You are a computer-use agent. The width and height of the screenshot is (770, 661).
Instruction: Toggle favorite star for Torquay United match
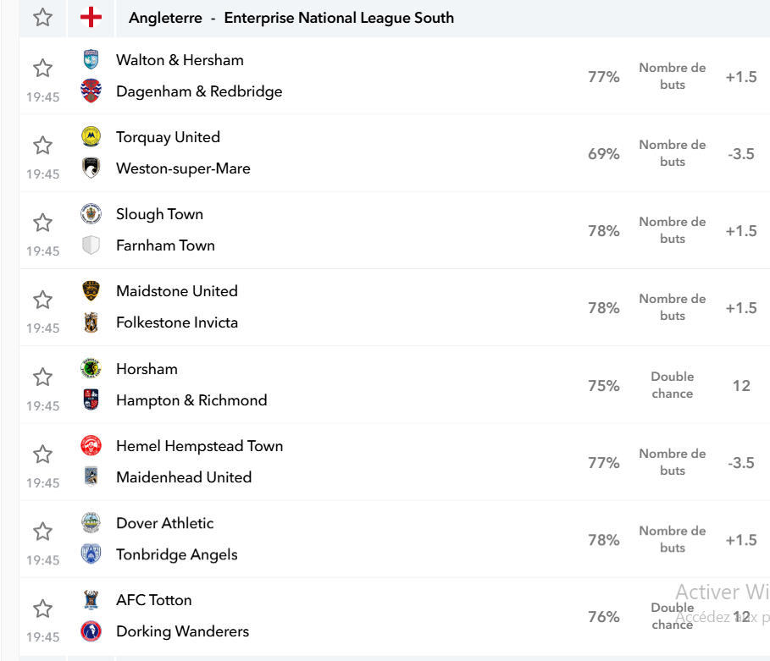[x=42, y=145]
